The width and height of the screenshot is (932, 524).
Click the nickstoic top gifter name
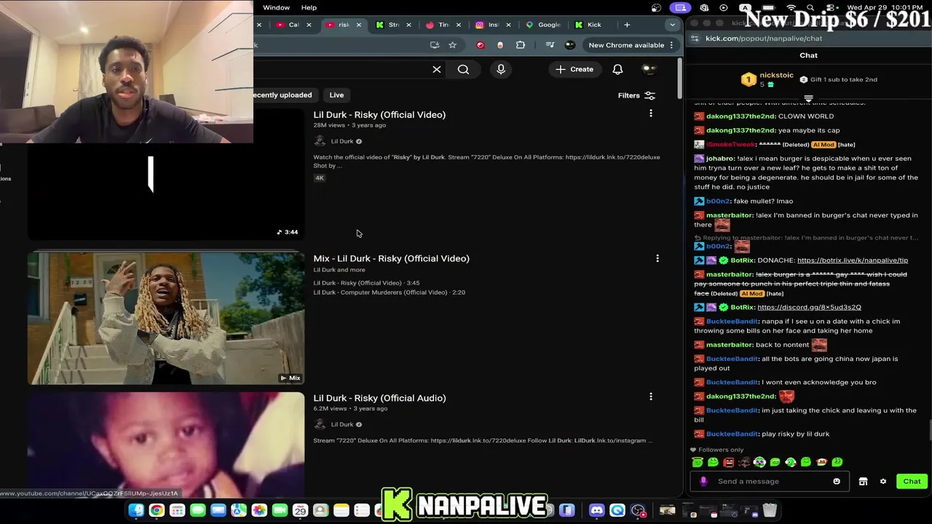(x=776, y=75)
